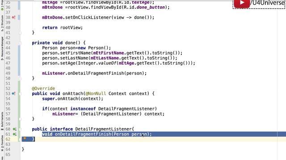Click 'valueOf' on line 47
The image size is (286, 160).
pos(107,63)
